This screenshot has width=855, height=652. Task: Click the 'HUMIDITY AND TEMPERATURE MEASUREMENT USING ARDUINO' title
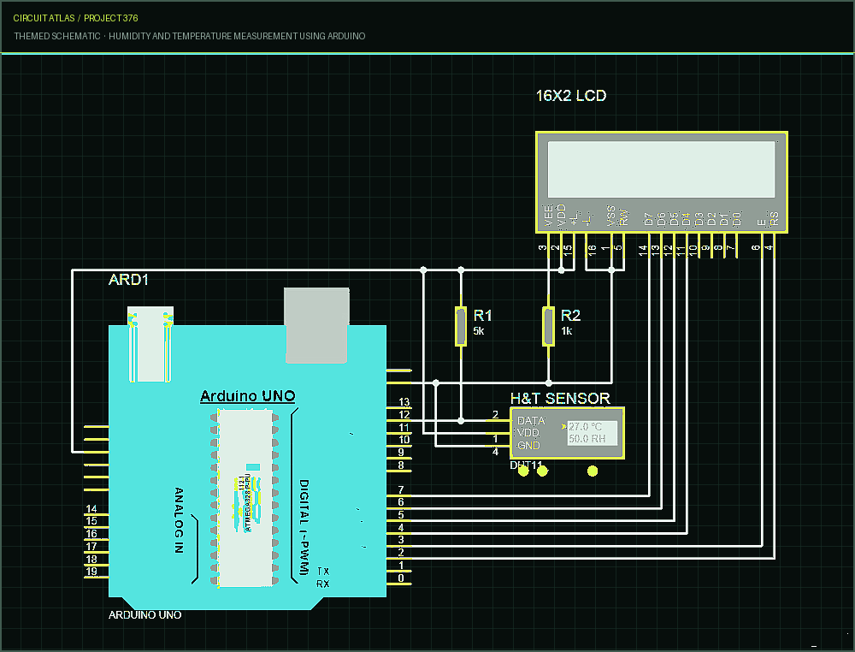point(237,36)
